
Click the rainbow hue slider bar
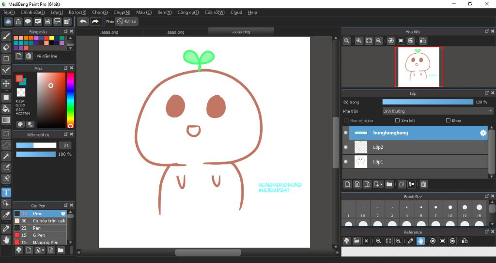pos(70,100)
